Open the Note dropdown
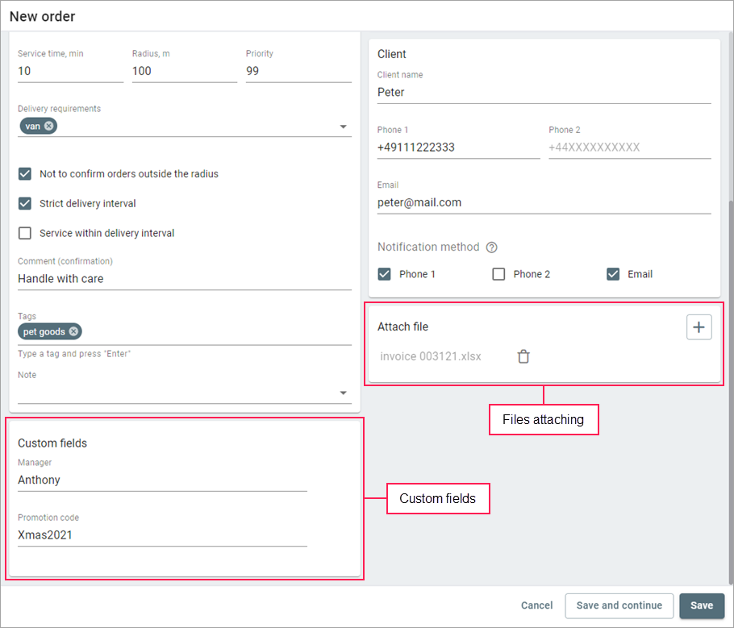Viewport: 734px width, 628px height. pos(343,393)
